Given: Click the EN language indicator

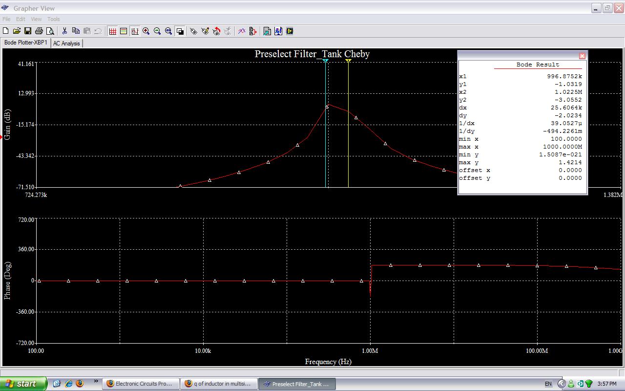Looking at the screenshot, I should [x=548, y=384].
